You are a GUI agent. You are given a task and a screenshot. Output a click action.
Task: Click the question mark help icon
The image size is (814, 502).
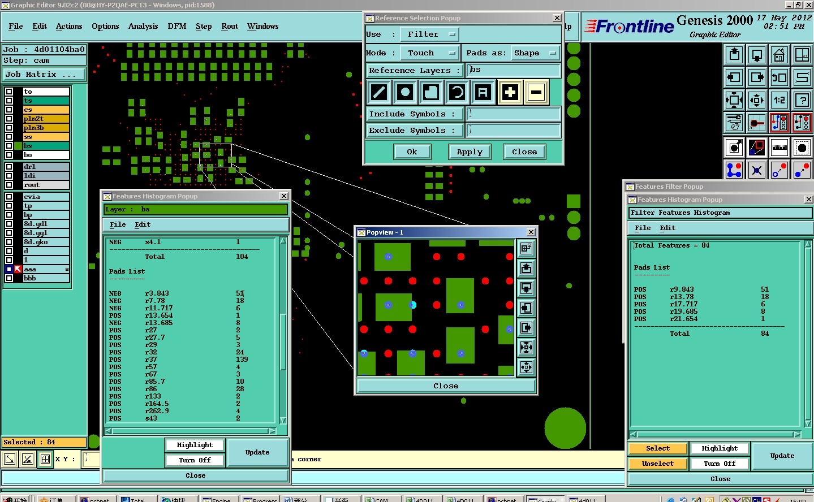pyautogui.click(x=802, y=100)
